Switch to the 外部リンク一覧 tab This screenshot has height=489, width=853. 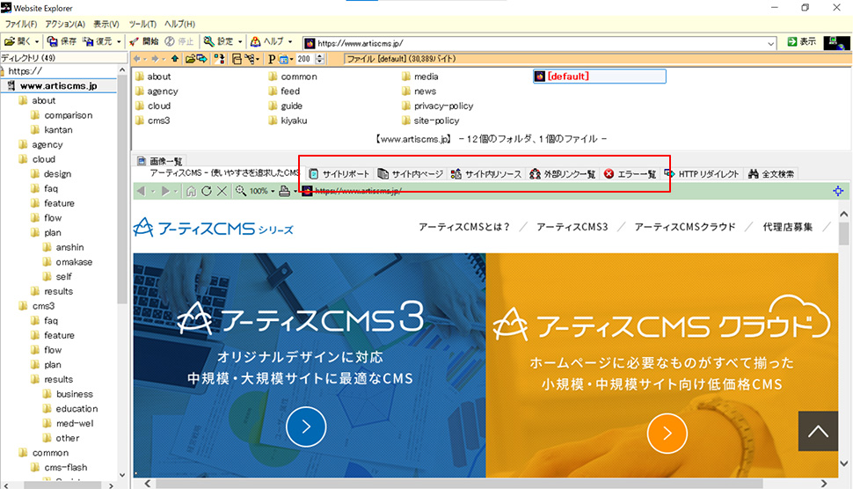[563, 174]
